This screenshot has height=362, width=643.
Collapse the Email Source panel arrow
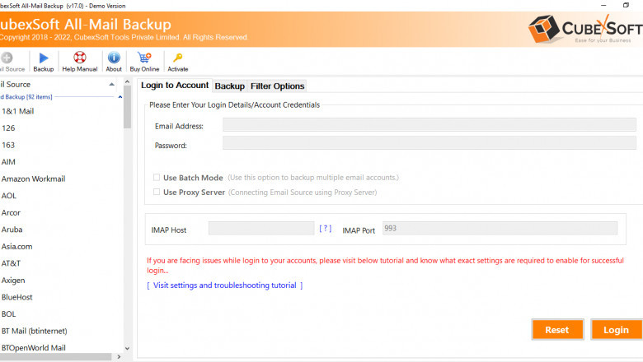(x=111, y=84)
